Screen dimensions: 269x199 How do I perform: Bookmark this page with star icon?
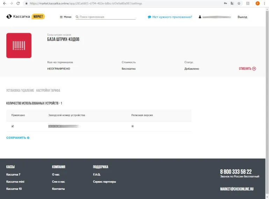[x=239, y=3]
